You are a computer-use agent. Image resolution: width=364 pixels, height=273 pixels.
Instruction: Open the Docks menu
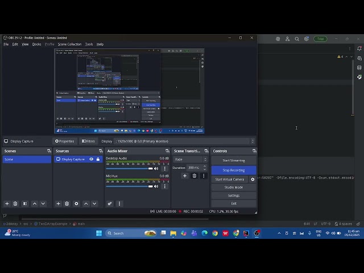(36, 44)
